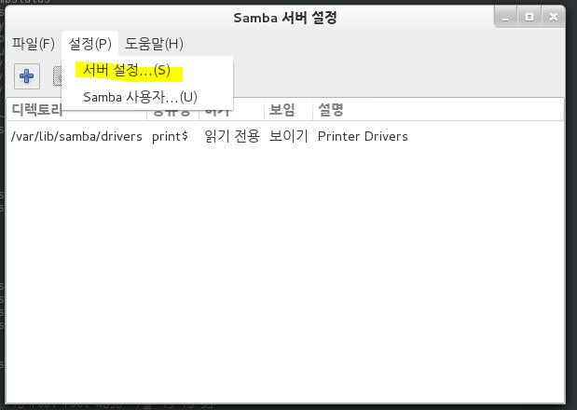Close the open 설정(P) menu
Image resolution: width=577 pixels, height=410 pixels.
(89, 44)
